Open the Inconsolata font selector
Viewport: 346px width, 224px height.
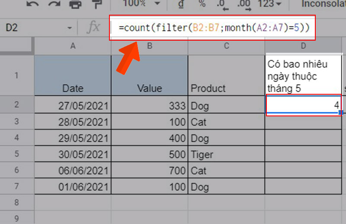coord(323,4)
